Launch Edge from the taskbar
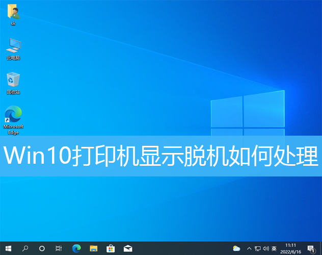Screen dimensions: 322x255 (x=76, y=248)
